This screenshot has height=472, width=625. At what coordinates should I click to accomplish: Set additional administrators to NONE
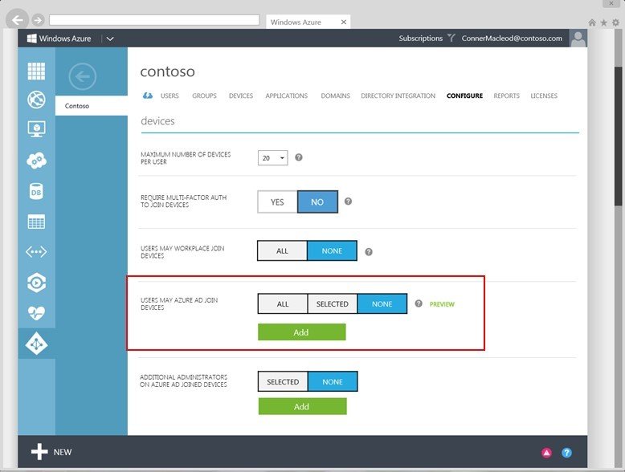[333, 381]
